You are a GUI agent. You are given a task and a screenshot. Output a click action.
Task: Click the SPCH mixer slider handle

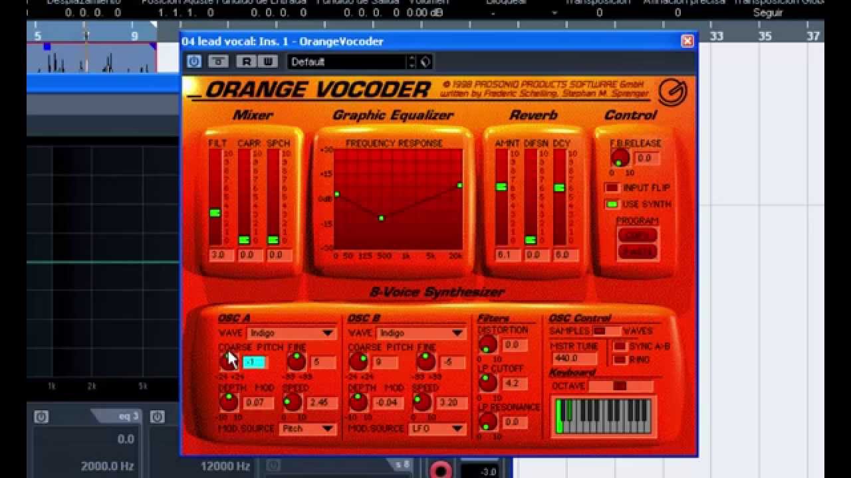click(x=273, y=240)
